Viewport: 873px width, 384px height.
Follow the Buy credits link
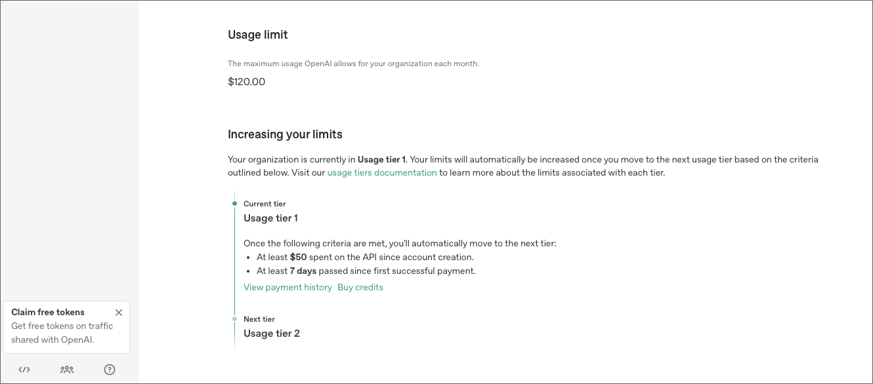pos(360,288)
